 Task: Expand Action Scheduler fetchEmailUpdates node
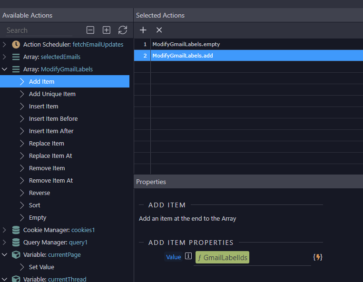5,44
